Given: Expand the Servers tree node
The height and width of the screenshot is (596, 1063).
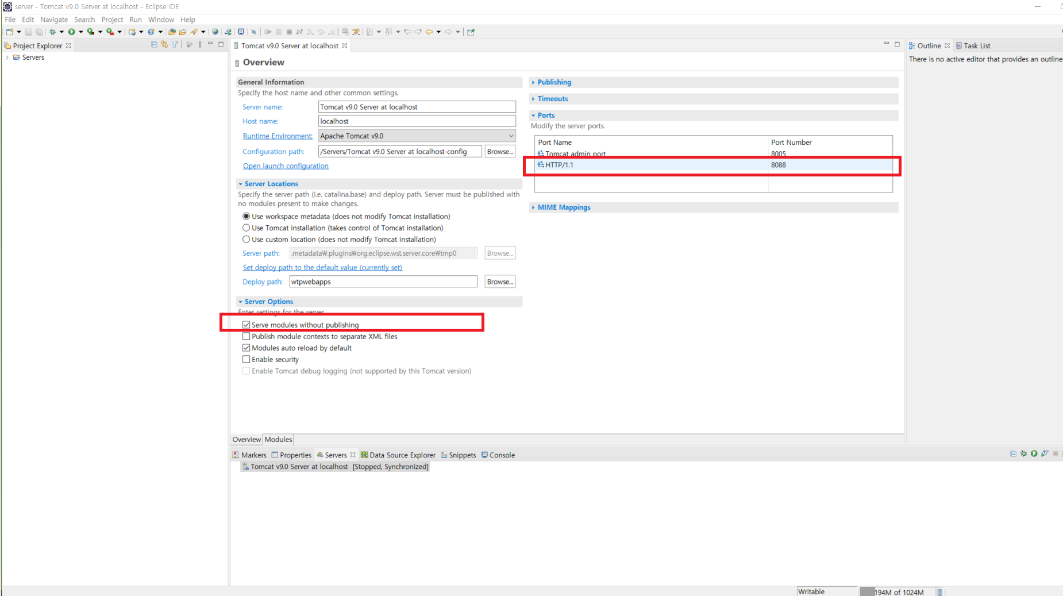Looking at the screenshot, I should tap(7, 57).
